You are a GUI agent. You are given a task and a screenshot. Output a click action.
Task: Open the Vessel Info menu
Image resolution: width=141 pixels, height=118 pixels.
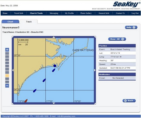coord(18,13)
